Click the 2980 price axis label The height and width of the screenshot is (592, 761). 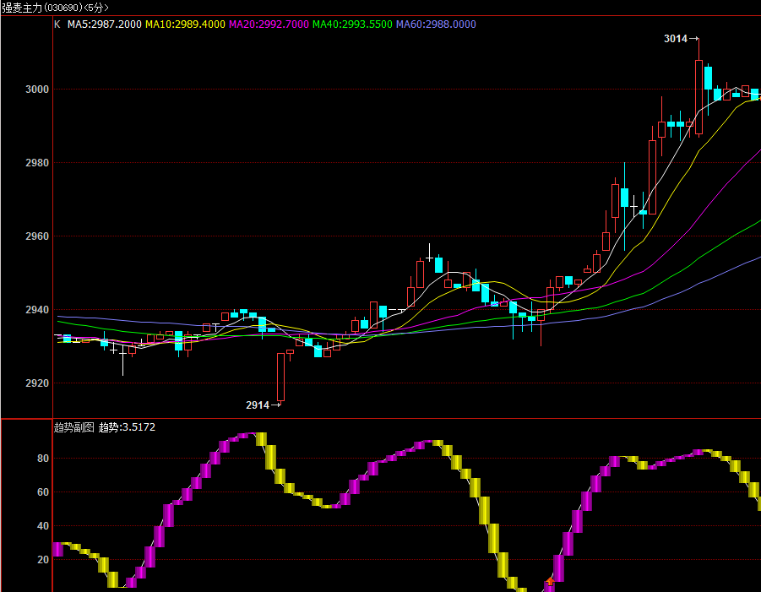37,163
